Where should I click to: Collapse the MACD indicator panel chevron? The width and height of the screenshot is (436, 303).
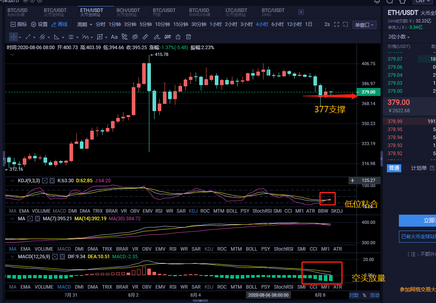click(12, 257)
